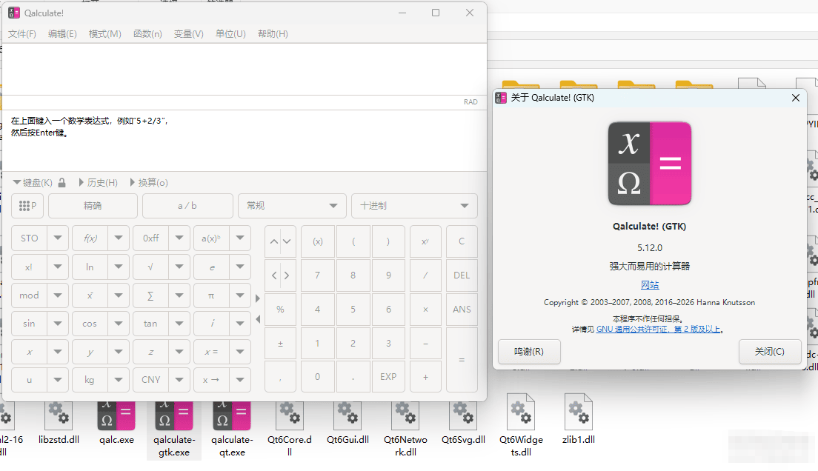Open the 变量(V) menu
The height and width of the screenshot is (471, 818).
tap(189, 34)
